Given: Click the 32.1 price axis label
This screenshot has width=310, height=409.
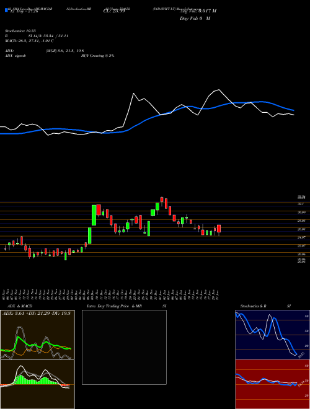Looking at the screenshot, I should [301, 204].
